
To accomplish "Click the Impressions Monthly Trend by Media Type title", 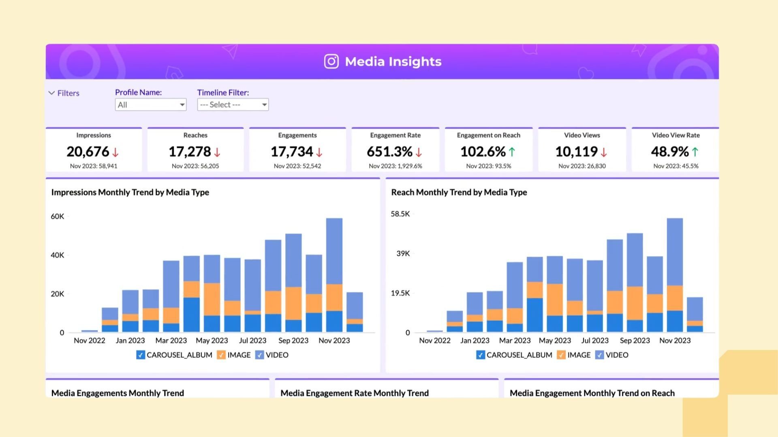I will [x=130, y=192].
